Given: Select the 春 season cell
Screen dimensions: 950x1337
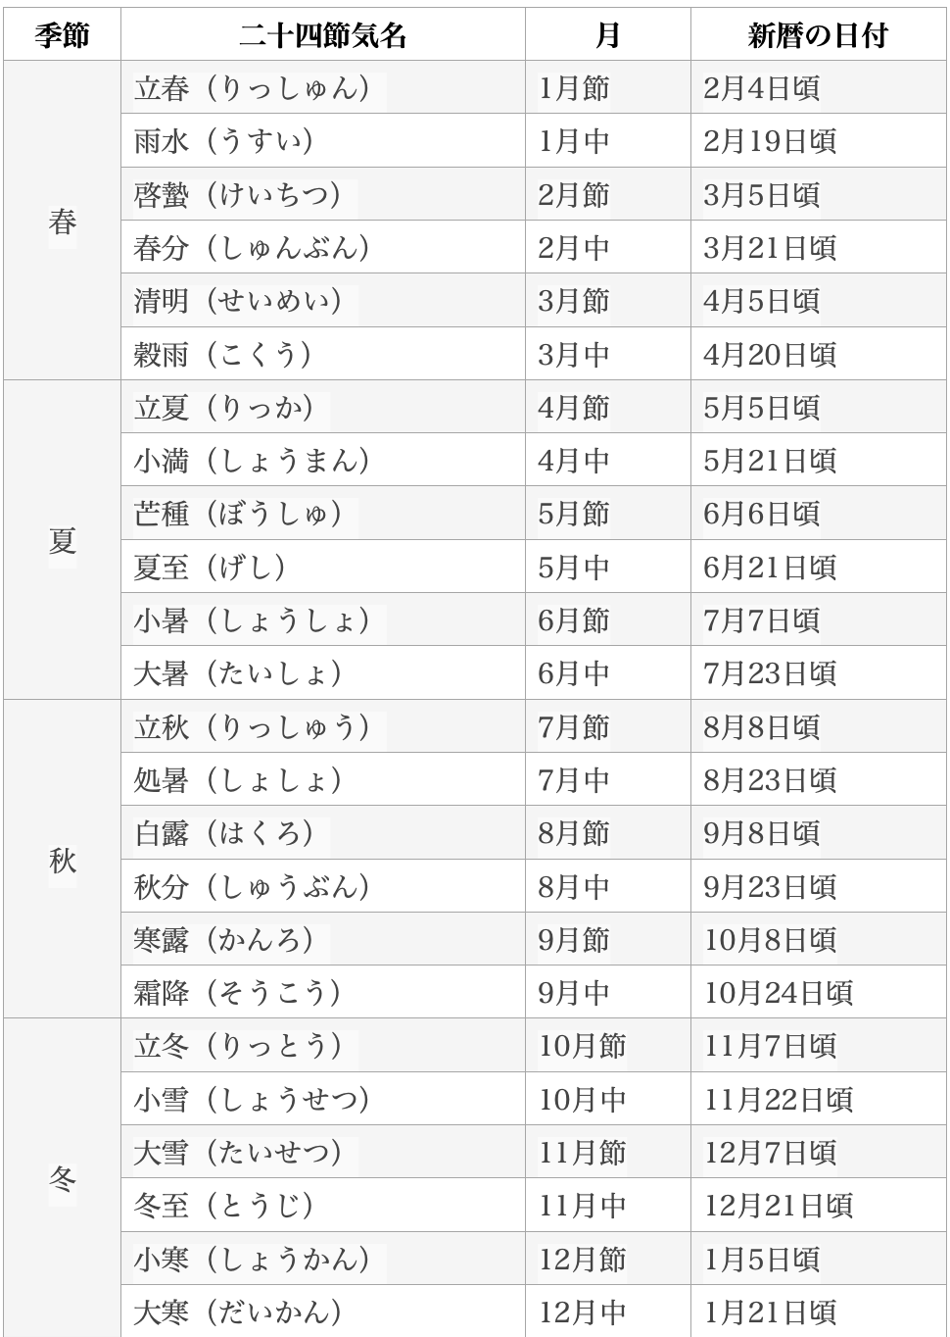Looking at the screenshot, I should tap(62, 221).
